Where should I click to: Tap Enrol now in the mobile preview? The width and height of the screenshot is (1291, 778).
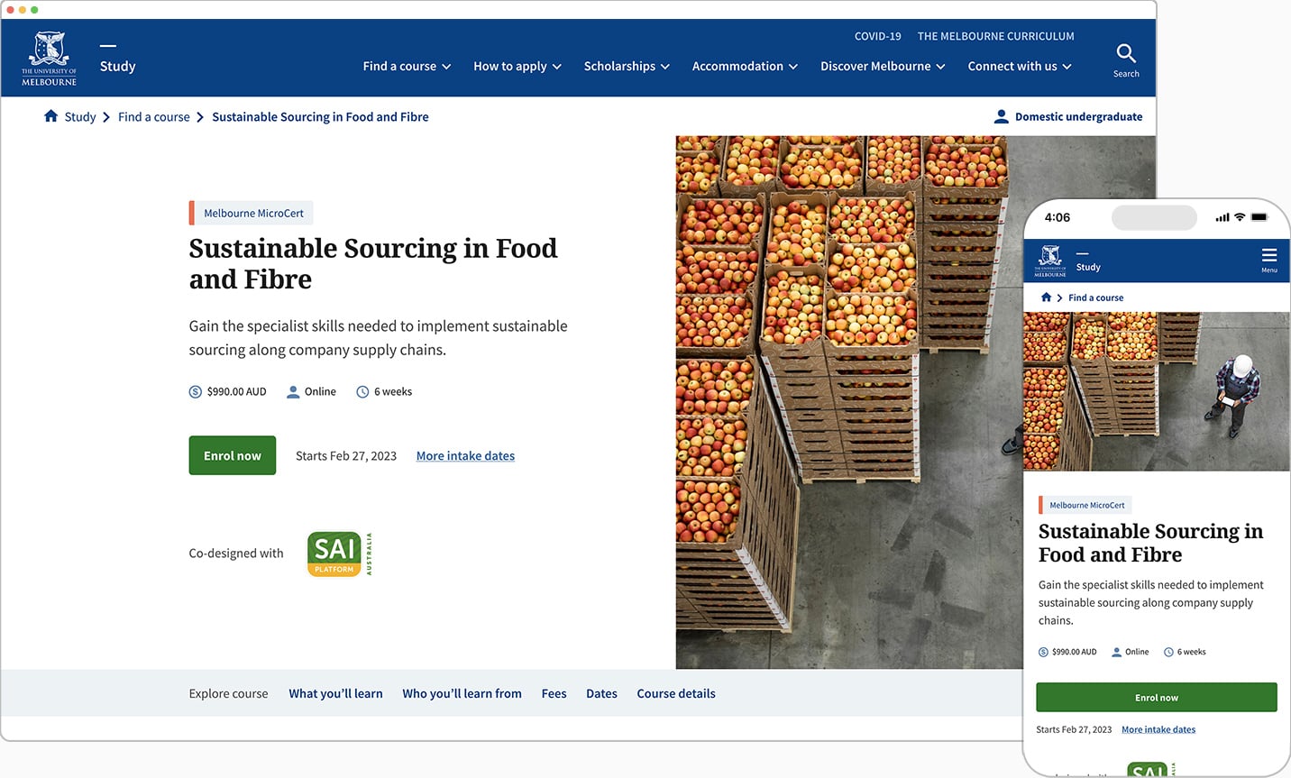click(1156, 698)
